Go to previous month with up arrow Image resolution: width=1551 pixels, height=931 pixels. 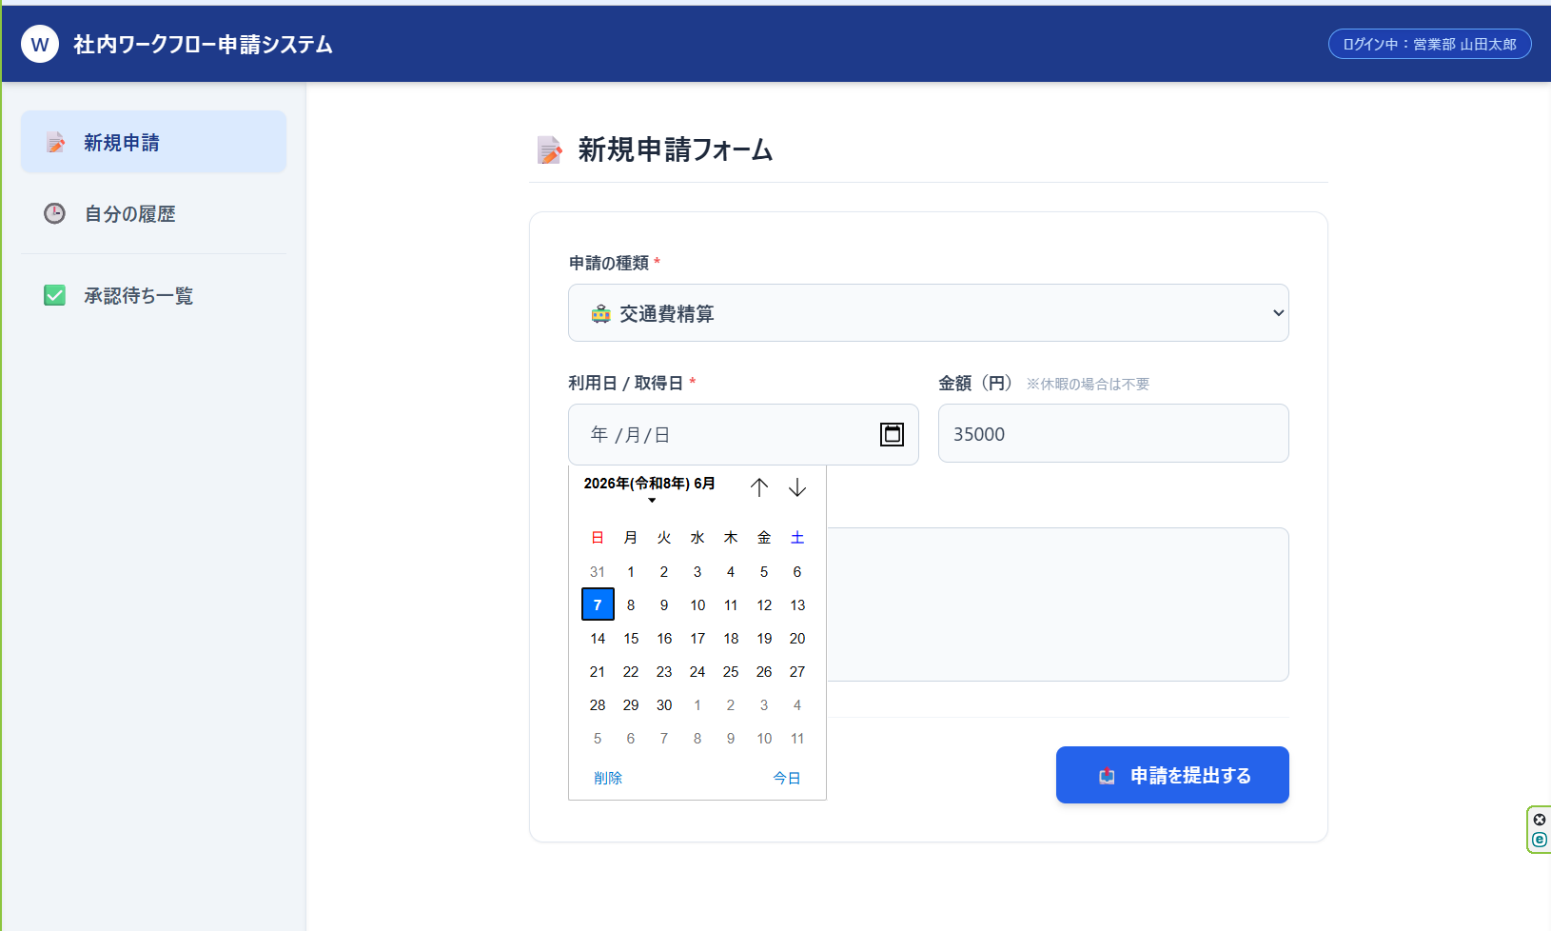click(758, 487)
